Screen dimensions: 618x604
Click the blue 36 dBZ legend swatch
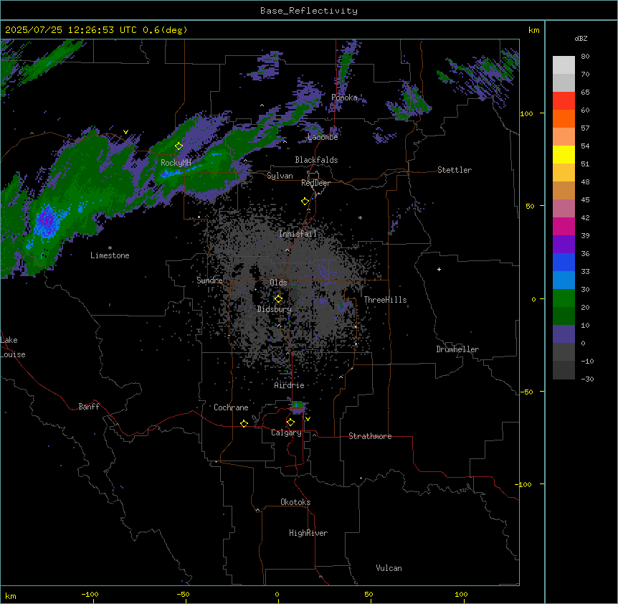[x=564, y=262]
